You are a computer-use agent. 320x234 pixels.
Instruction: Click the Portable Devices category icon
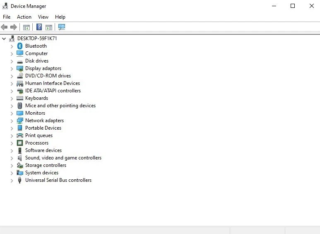20,128
